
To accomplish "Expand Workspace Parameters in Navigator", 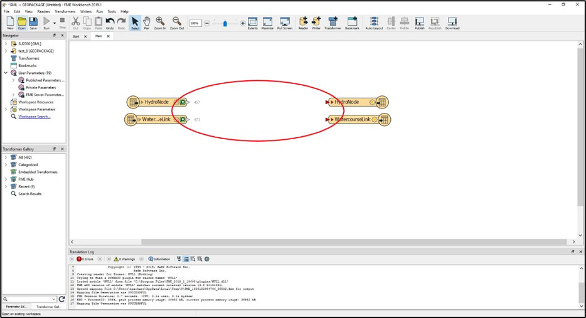I will [6, 110].
